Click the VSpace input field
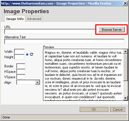 click(21, 77)
